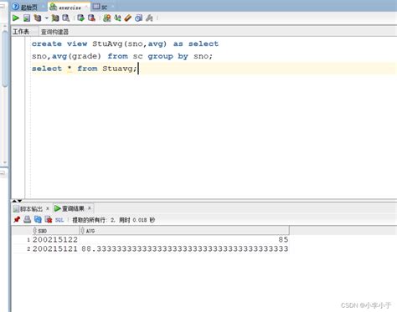
Task: Click the print icon in the results toolbar
Action: [27, 220]
